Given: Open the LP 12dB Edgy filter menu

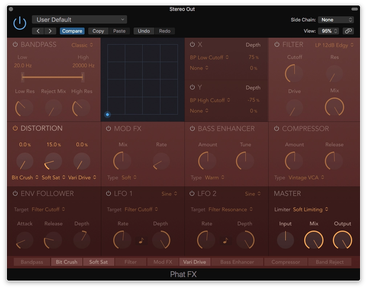Looking at the screenshot, I should click(334, 45).
